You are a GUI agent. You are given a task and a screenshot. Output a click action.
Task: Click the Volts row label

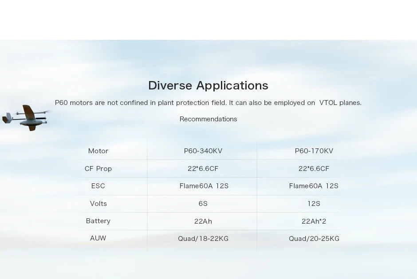[x=98, y=203]
